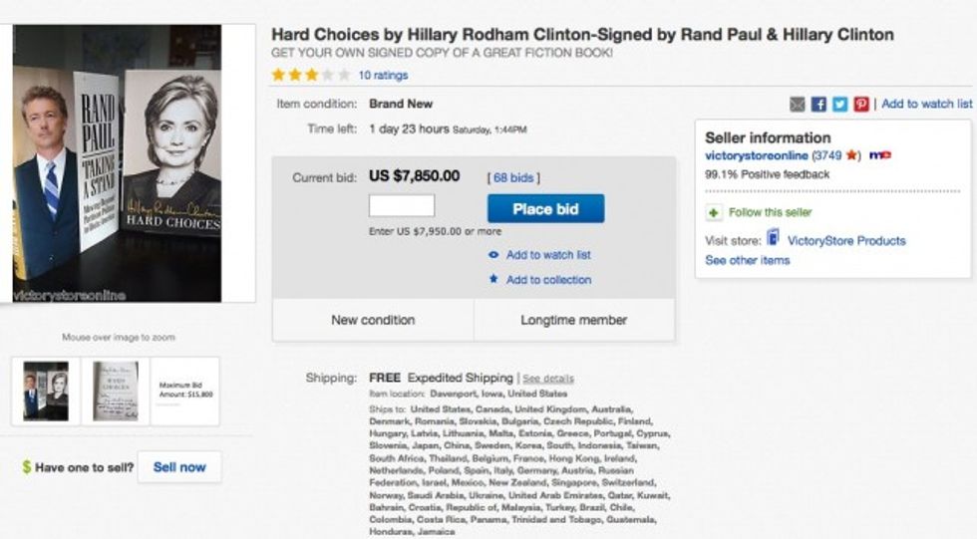
Task: Open the 10 ratings link
Action: point(383,75)
